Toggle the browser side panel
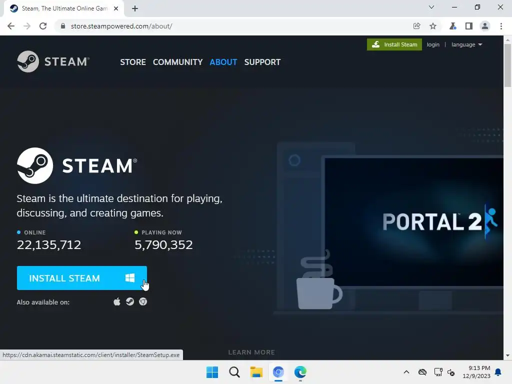Screen dimensions: 512x384 [x=469, y=26]
